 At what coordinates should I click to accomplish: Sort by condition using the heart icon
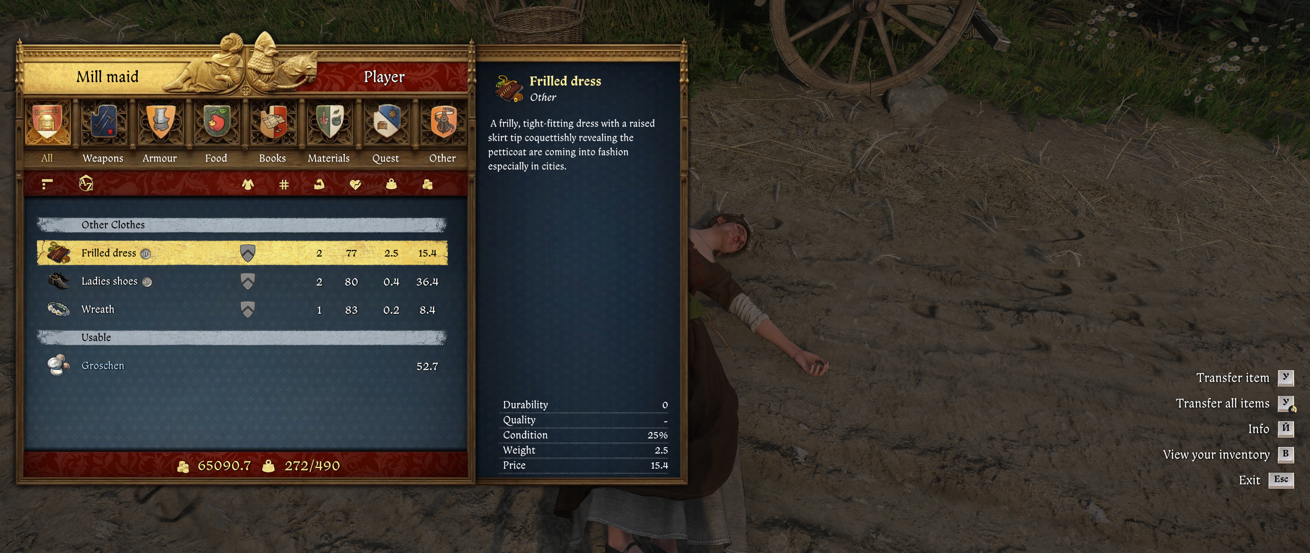coord(355,184)
